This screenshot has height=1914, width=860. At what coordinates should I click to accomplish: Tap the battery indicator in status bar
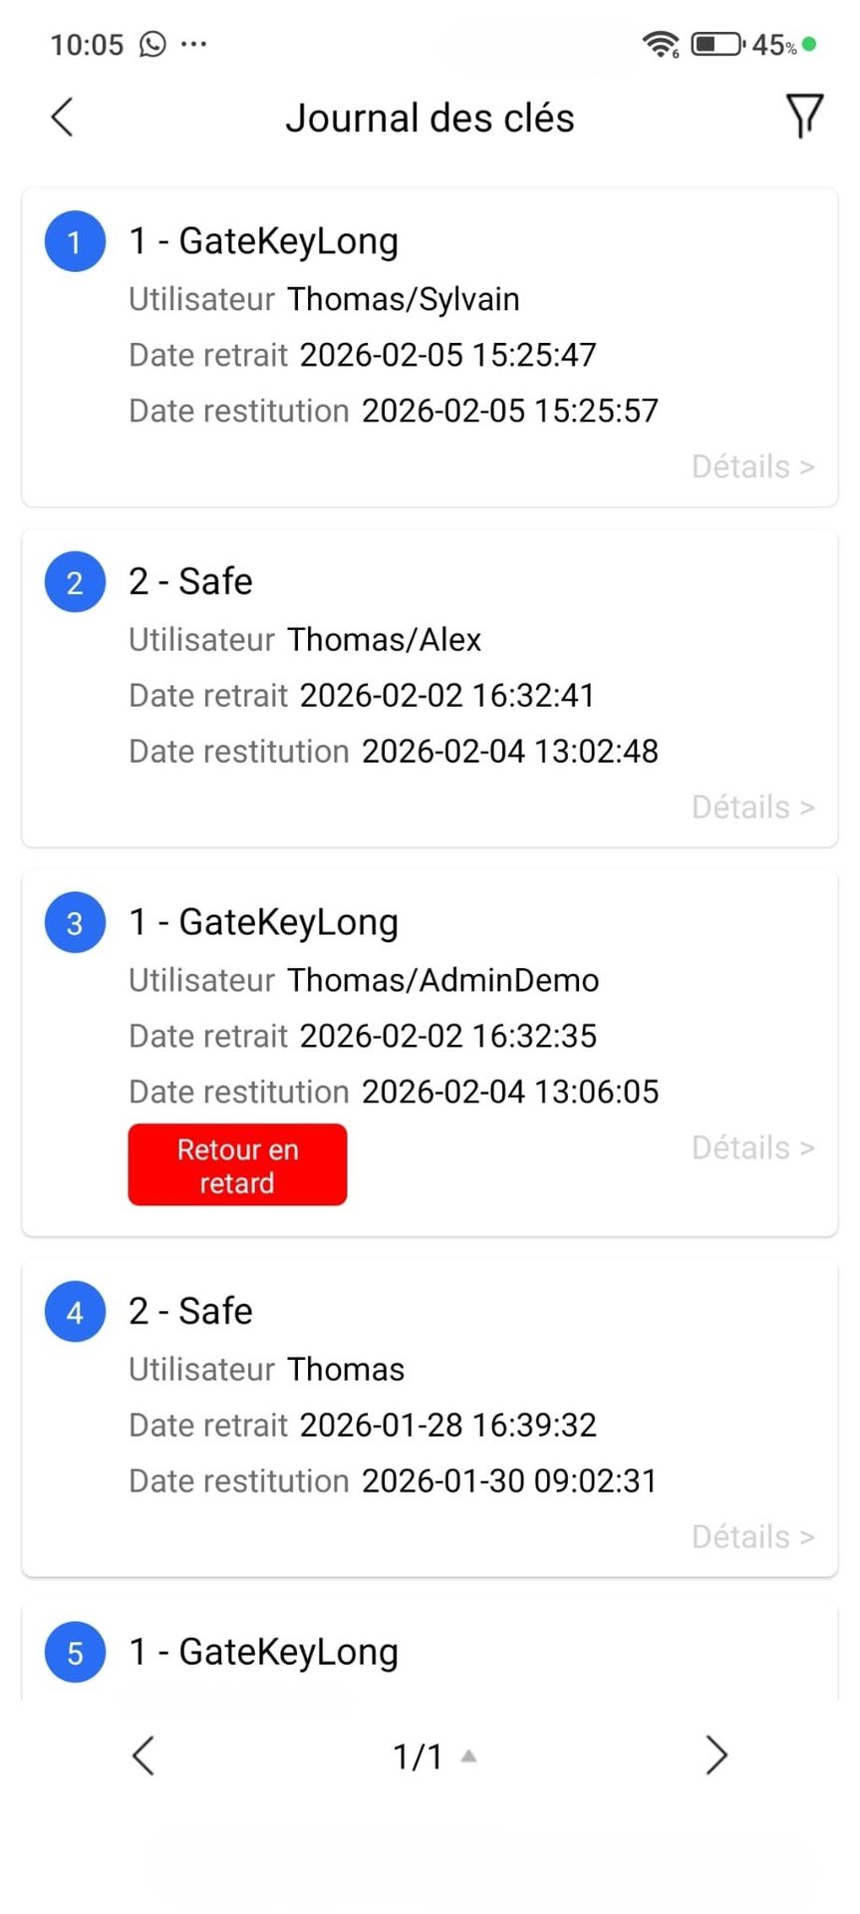click(x=717, y=44)
